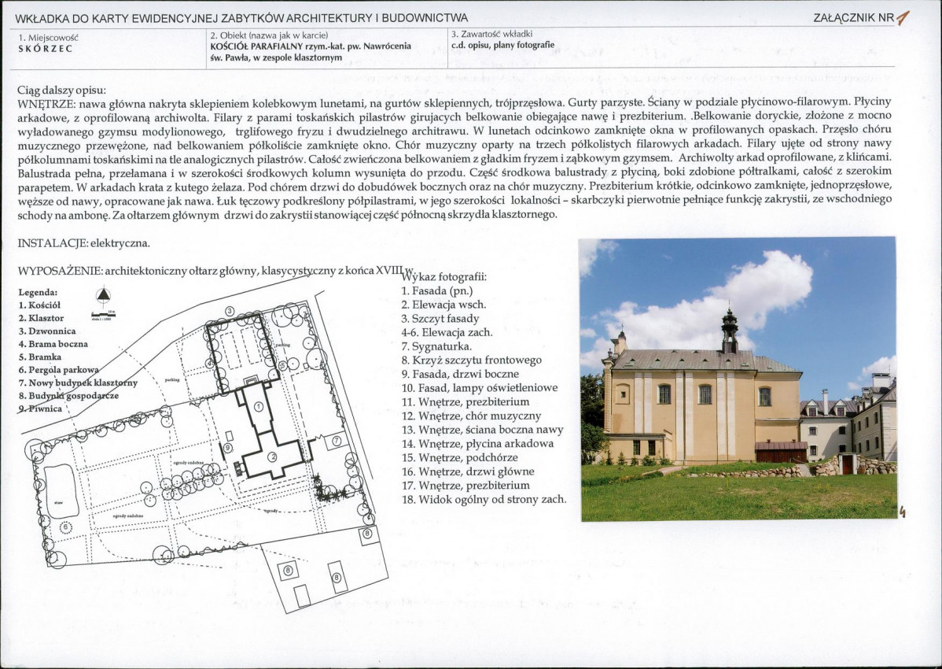Viewport: 942px width, 669px height.
Task: Click map marker 2 on the cloister
Action: point(273,456)
